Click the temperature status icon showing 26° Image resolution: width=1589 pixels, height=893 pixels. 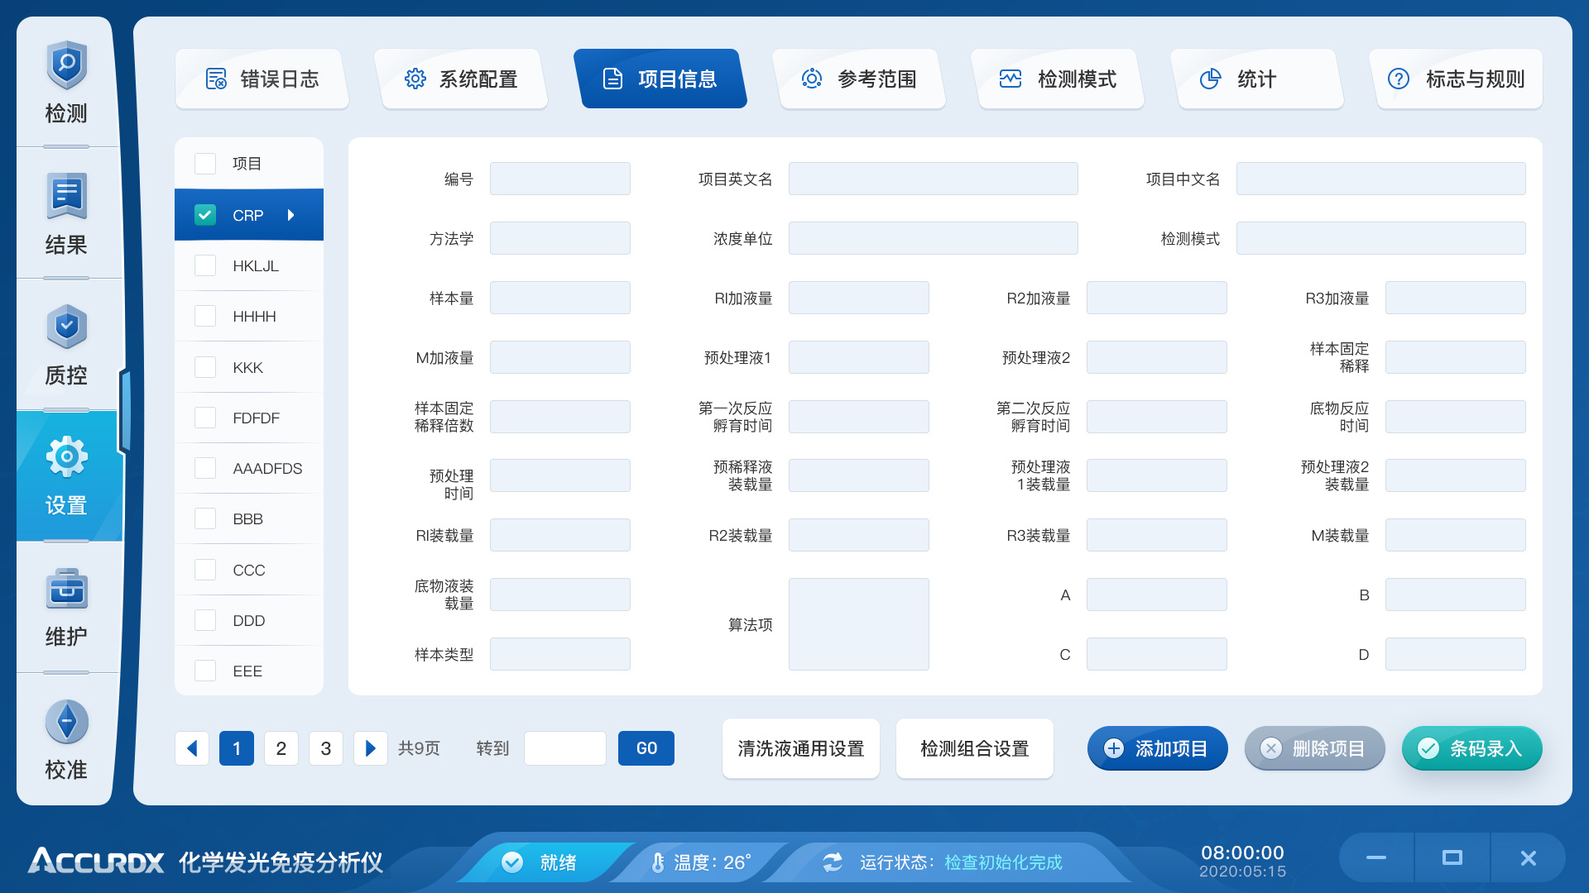[658, 862]
